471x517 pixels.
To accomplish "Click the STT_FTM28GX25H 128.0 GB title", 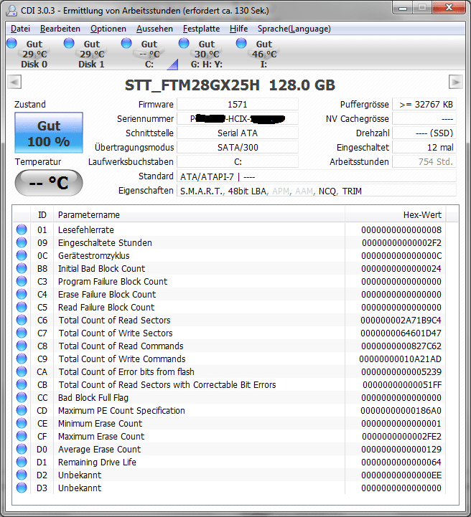I will point(230,85).
